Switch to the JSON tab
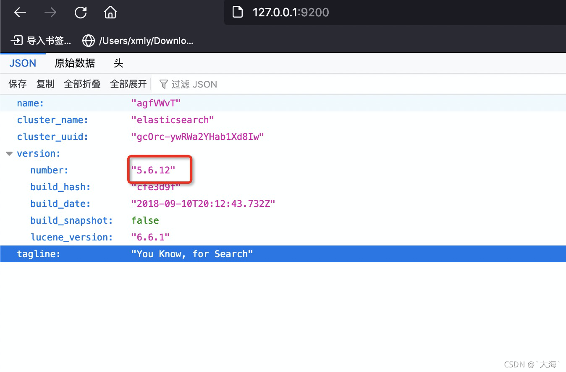The width and height of the screenshot is (566, 372). [23, 63]
